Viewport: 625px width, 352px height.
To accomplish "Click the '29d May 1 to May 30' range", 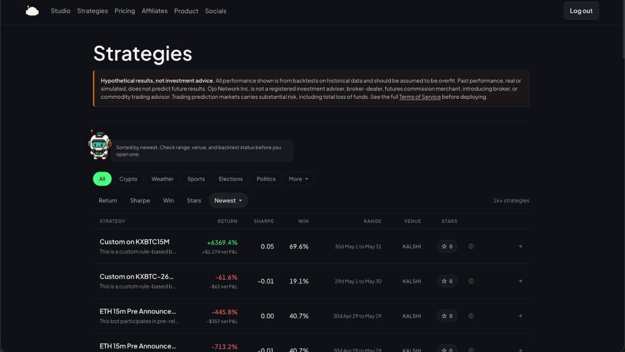I will point(358,281).
